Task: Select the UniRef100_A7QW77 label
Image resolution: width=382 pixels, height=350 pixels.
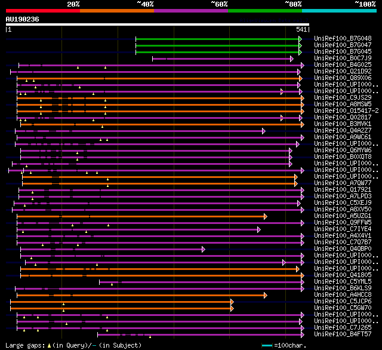Action: [x=343, y=183]
